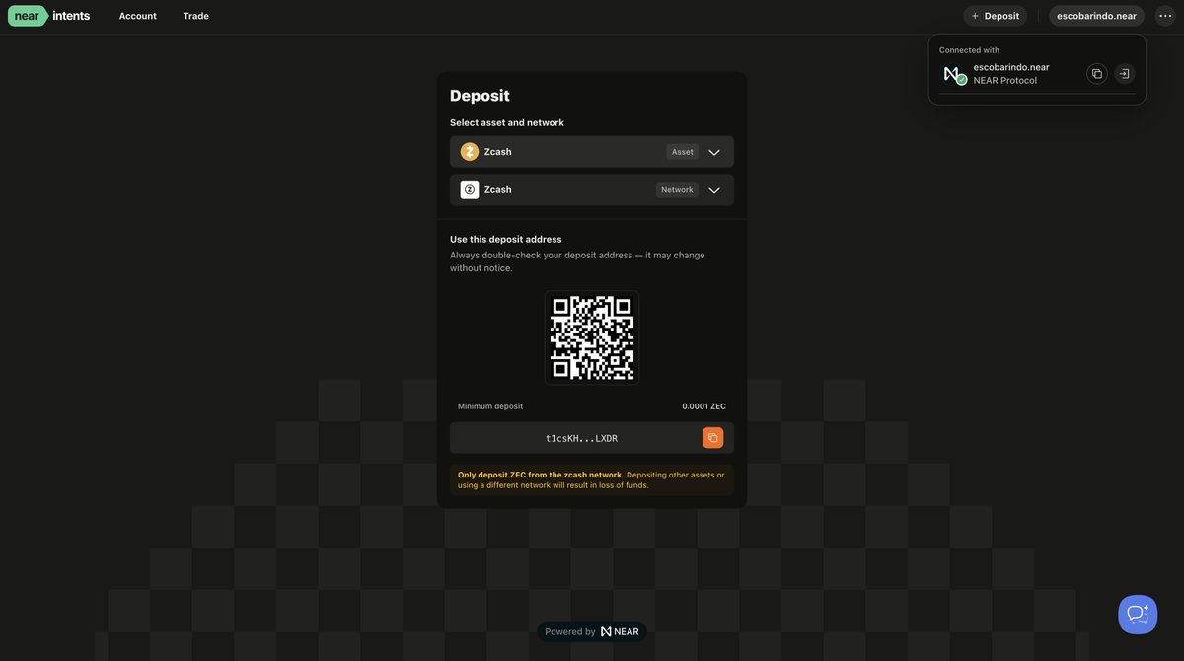
Task: Click the Connected with label
Action: click(969, 50)
